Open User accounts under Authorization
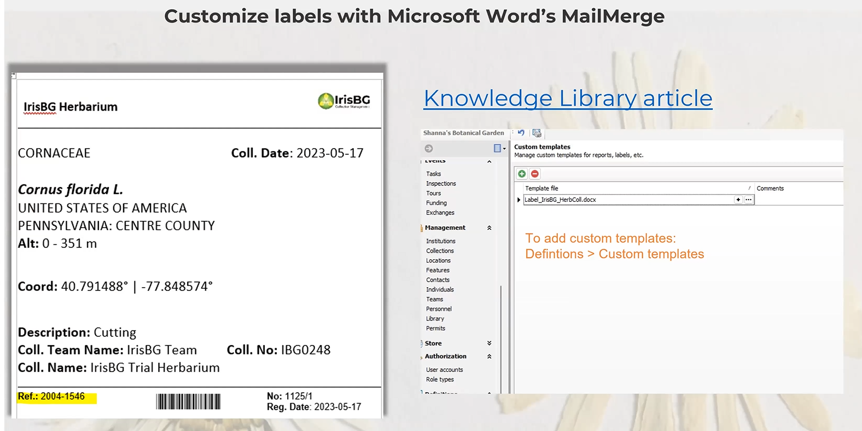Viewport: 862px width, 431px height. (x=444, y=370)
